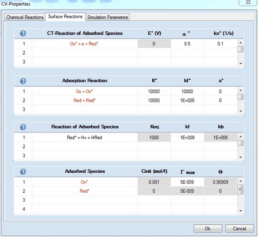Viewport: 258px width, 237px height.
Task: Click up arrow of Adsorption Reaction scrollbar
Action: tap(241, 91)
